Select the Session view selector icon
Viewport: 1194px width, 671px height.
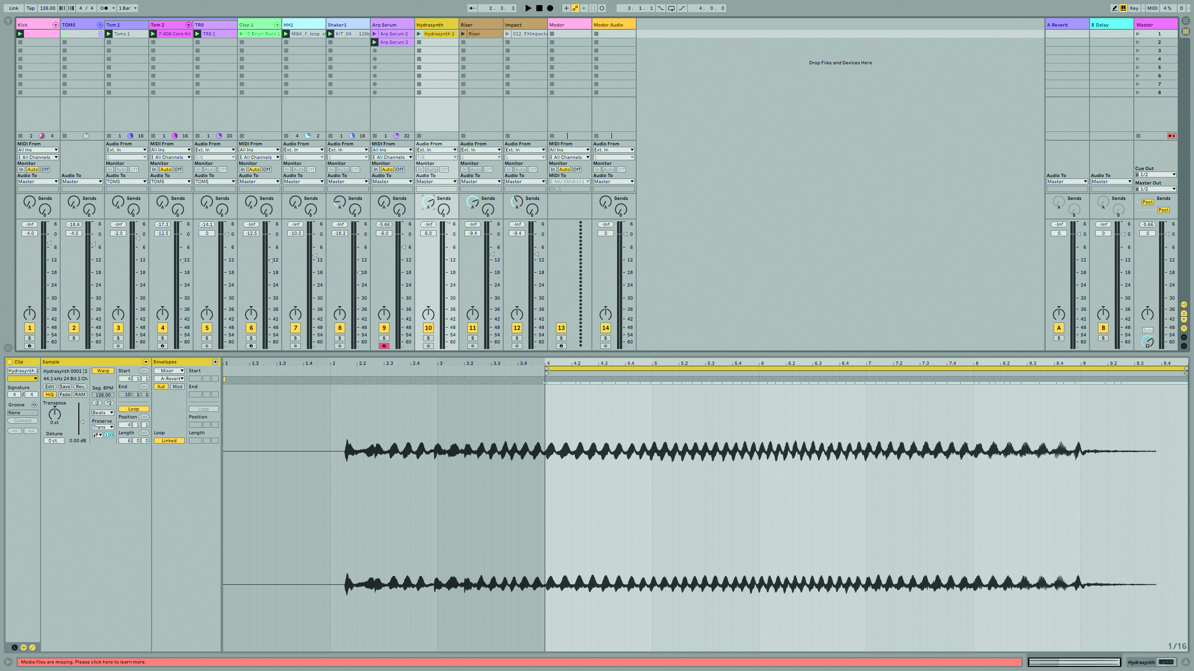point(1186,31)
